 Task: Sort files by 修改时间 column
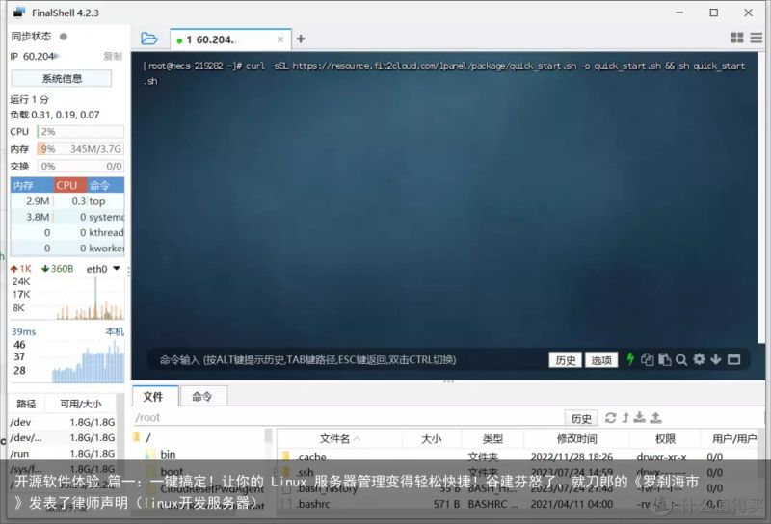(x=576, y=438)
